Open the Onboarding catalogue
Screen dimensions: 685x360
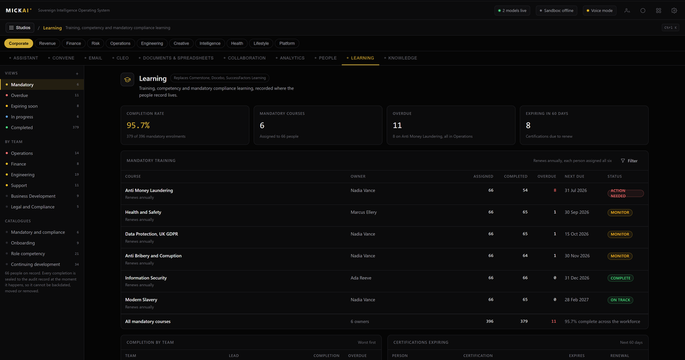42,243
